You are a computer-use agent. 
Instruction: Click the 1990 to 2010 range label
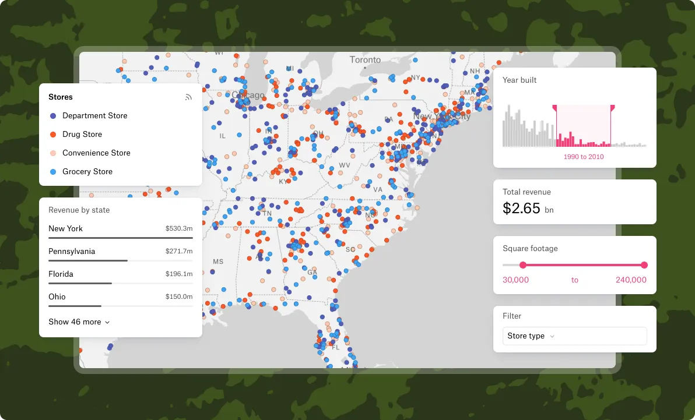(583, 157)
